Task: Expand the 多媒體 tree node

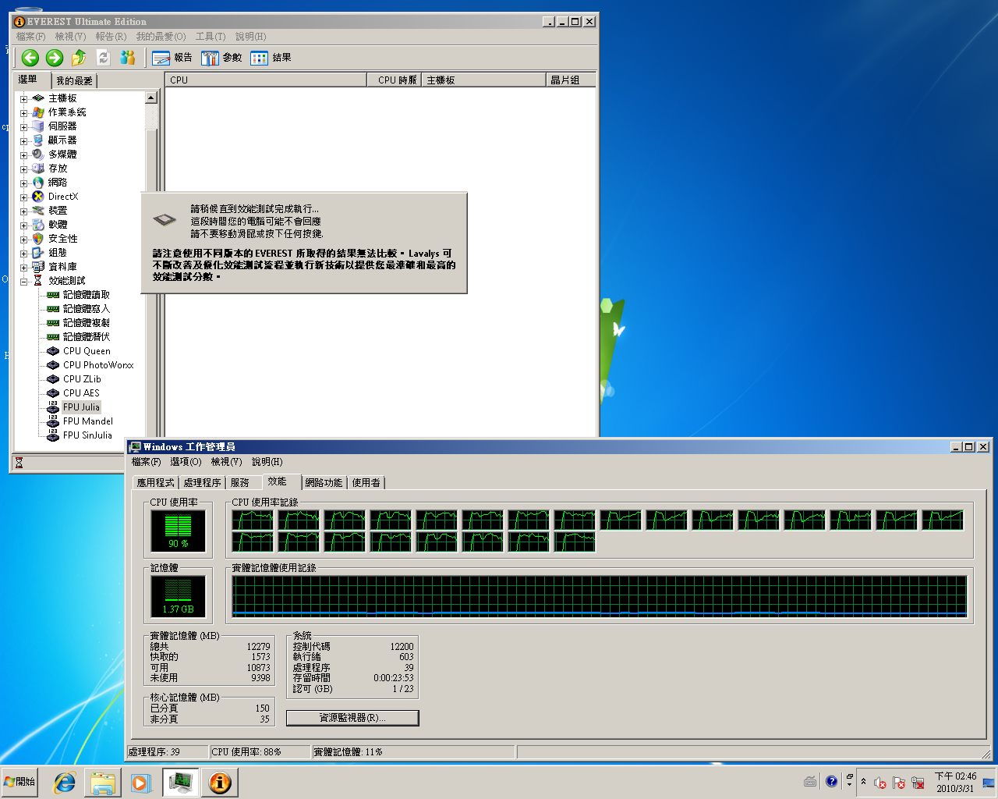Action: pyautogui.click(x=23, y=155)
